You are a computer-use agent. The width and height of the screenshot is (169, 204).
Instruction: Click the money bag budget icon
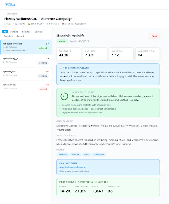click(x=29, y=24)
